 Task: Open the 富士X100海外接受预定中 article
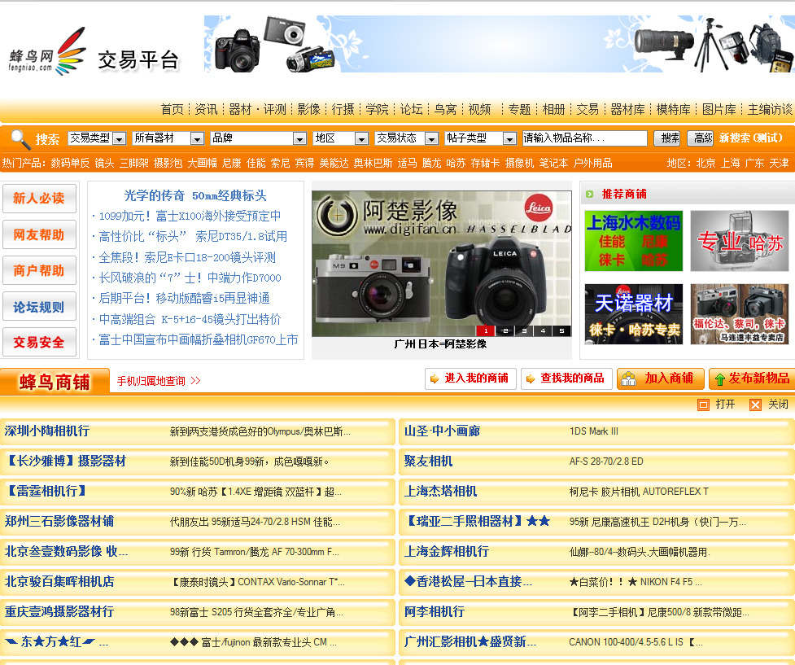[x=190, y=216]
